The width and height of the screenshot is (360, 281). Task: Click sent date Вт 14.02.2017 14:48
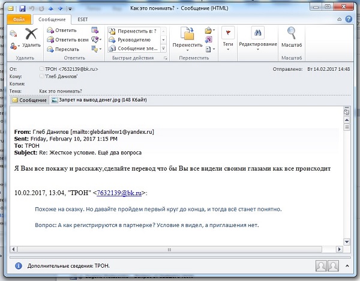(329, 69)
